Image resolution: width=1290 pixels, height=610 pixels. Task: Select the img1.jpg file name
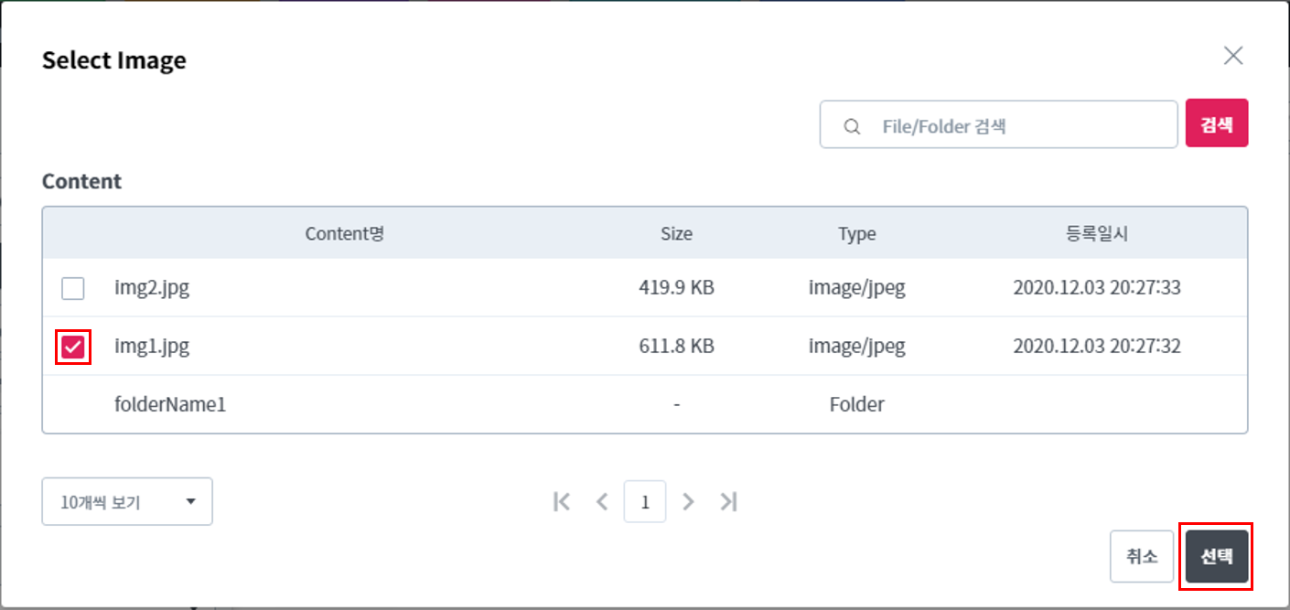click(152, 348)
